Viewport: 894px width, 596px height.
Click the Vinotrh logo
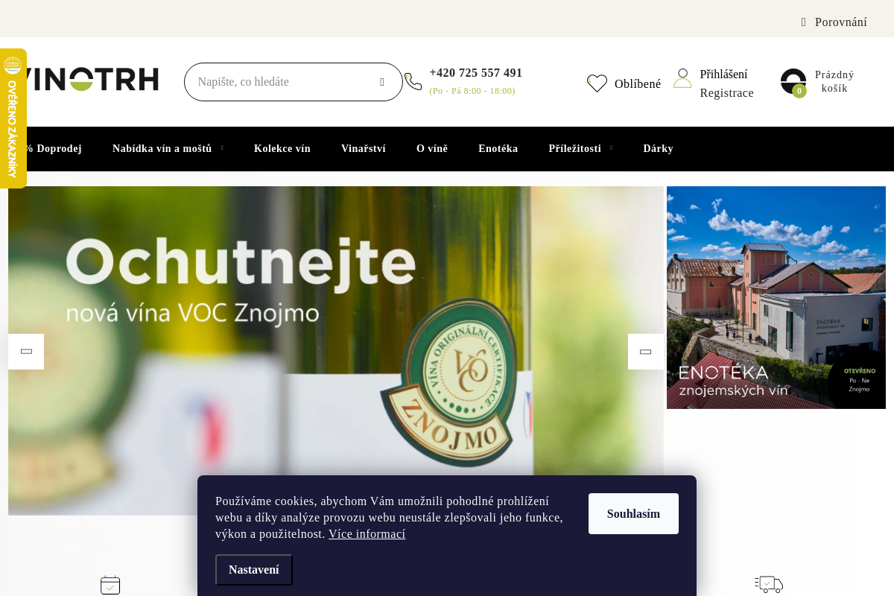[91, 80]
